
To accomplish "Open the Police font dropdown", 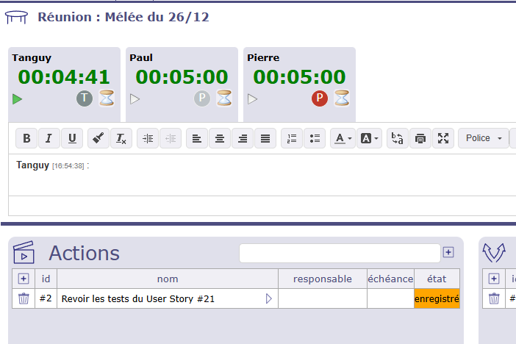I will 483,138.
